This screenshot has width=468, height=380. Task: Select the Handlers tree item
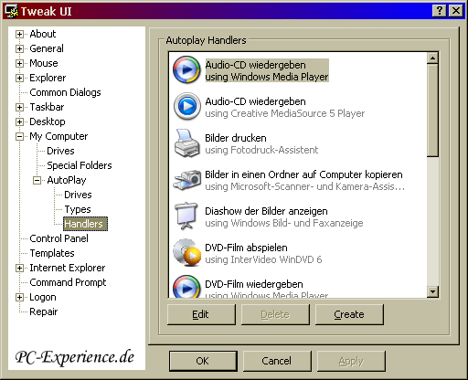(x=85, y=224)
